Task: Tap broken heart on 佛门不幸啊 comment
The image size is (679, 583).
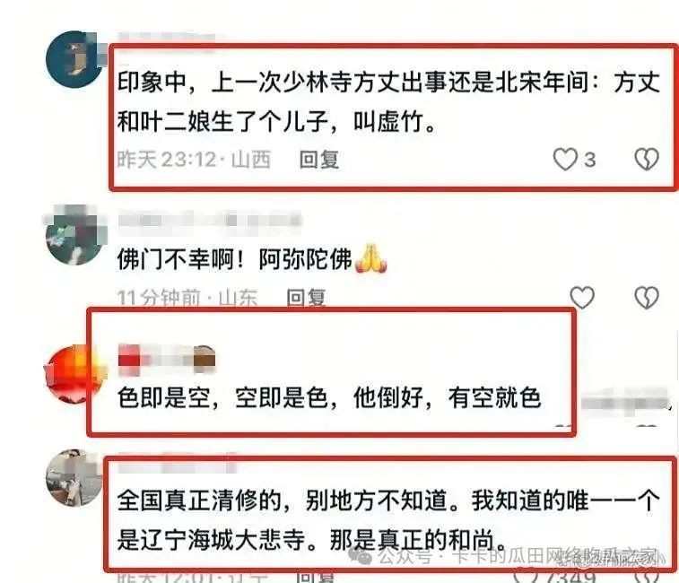Action: click(647, 297)
